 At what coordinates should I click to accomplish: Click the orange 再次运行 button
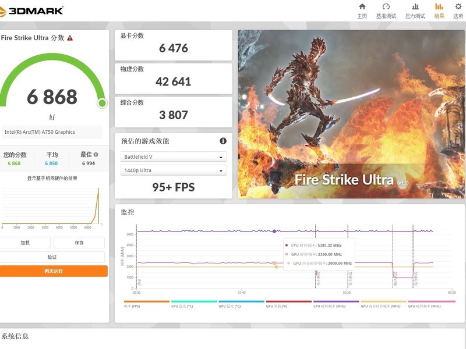(x=54, y=271)
